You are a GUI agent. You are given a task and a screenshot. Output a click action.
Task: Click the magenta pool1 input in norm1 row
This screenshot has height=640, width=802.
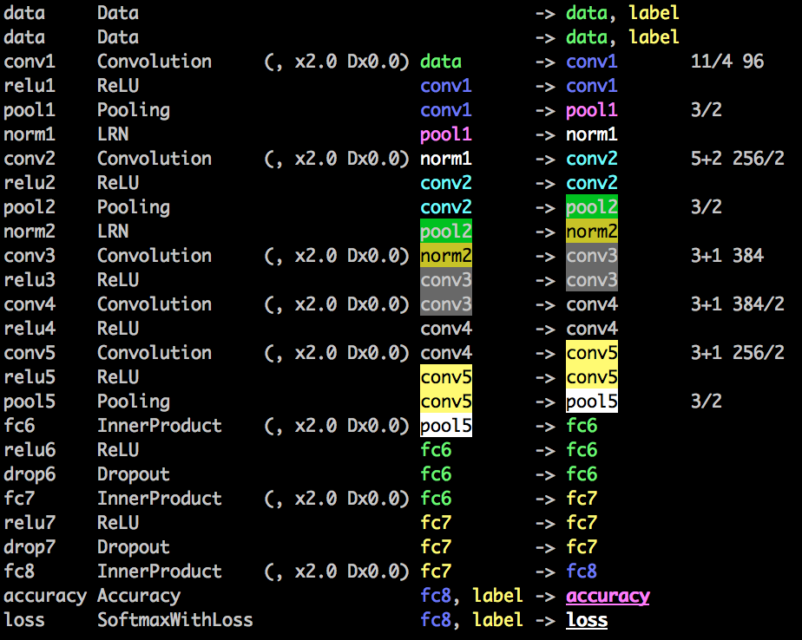tap(446, 134)
